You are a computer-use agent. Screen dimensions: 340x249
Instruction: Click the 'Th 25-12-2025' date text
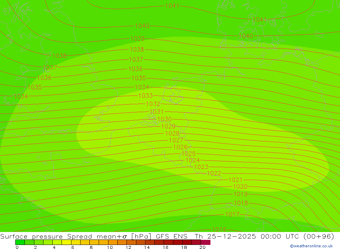point(225,236)
